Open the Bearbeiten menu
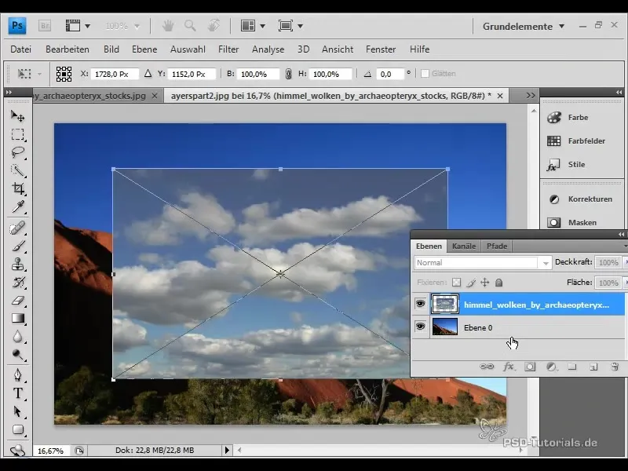This screenshot has height=471, width=628. [x=68, y=49]
